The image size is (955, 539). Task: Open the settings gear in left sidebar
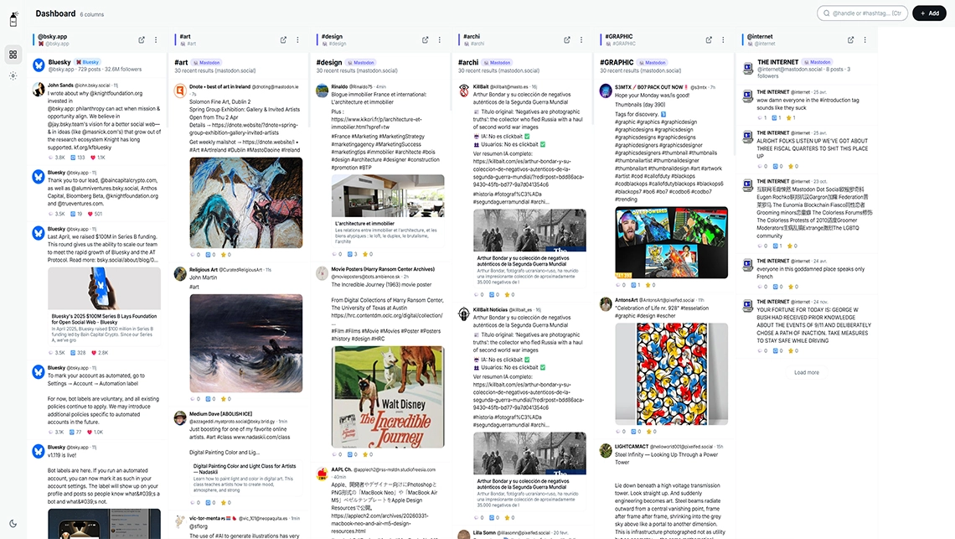pos(13,76)
